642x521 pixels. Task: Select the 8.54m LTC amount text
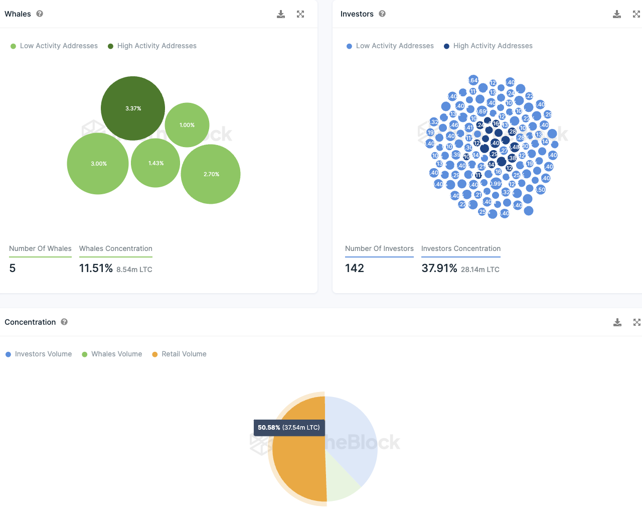(134, 270)
